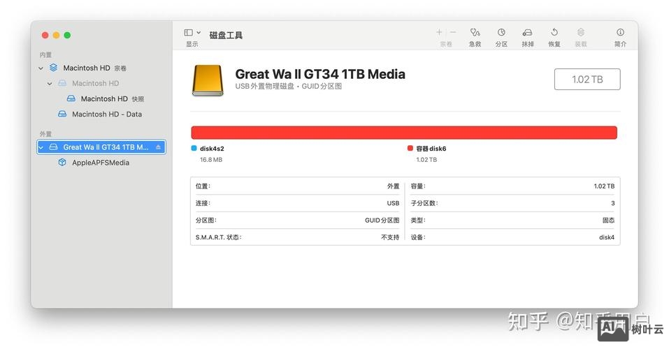Select the AppleAPFSMedia container
669x349 pixels.
[101, 163]
